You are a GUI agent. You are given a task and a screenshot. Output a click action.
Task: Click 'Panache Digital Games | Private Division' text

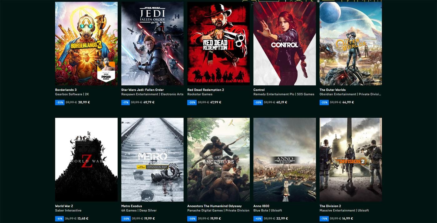pos(218,210)
